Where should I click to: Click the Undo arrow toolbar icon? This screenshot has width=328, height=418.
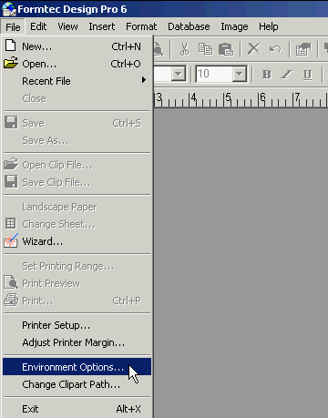(x=275, y=49)
